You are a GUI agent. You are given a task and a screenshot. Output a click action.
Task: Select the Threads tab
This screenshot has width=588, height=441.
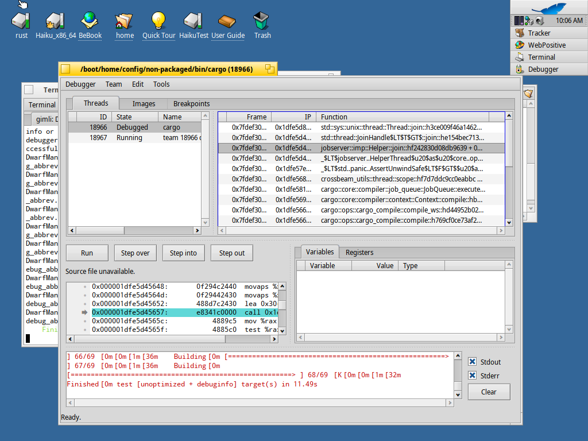point(96,103)
